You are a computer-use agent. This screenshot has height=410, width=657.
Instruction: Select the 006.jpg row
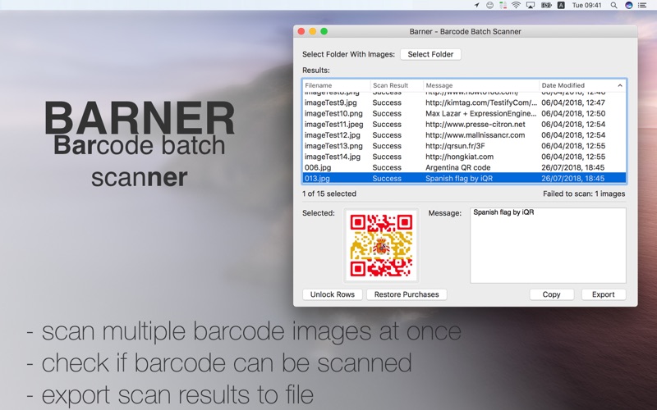click(x=464, y=168)
